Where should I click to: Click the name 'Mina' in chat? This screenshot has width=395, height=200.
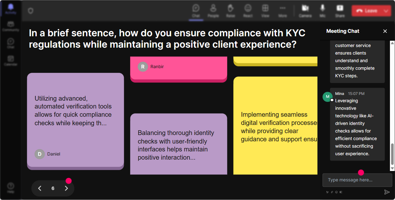340,94
